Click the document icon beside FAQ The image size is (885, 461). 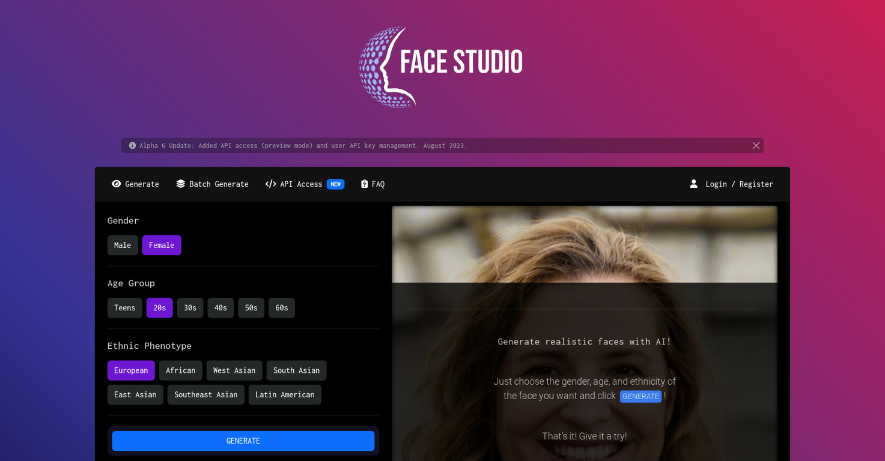point(363,184)
